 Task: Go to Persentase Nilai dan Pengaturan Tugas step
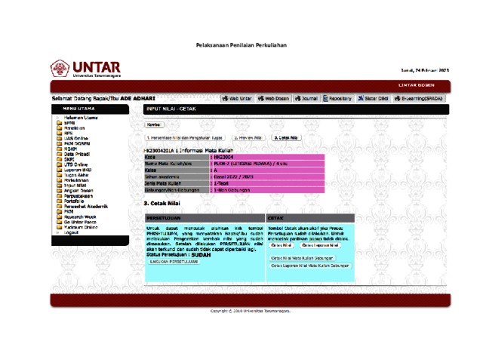pyautogui.click(x=185, y=138)
